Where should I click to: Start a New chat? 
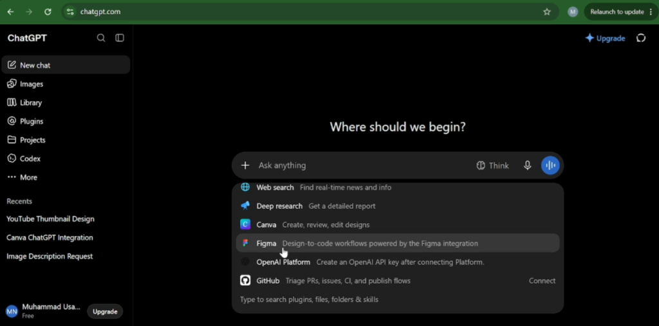66,65
